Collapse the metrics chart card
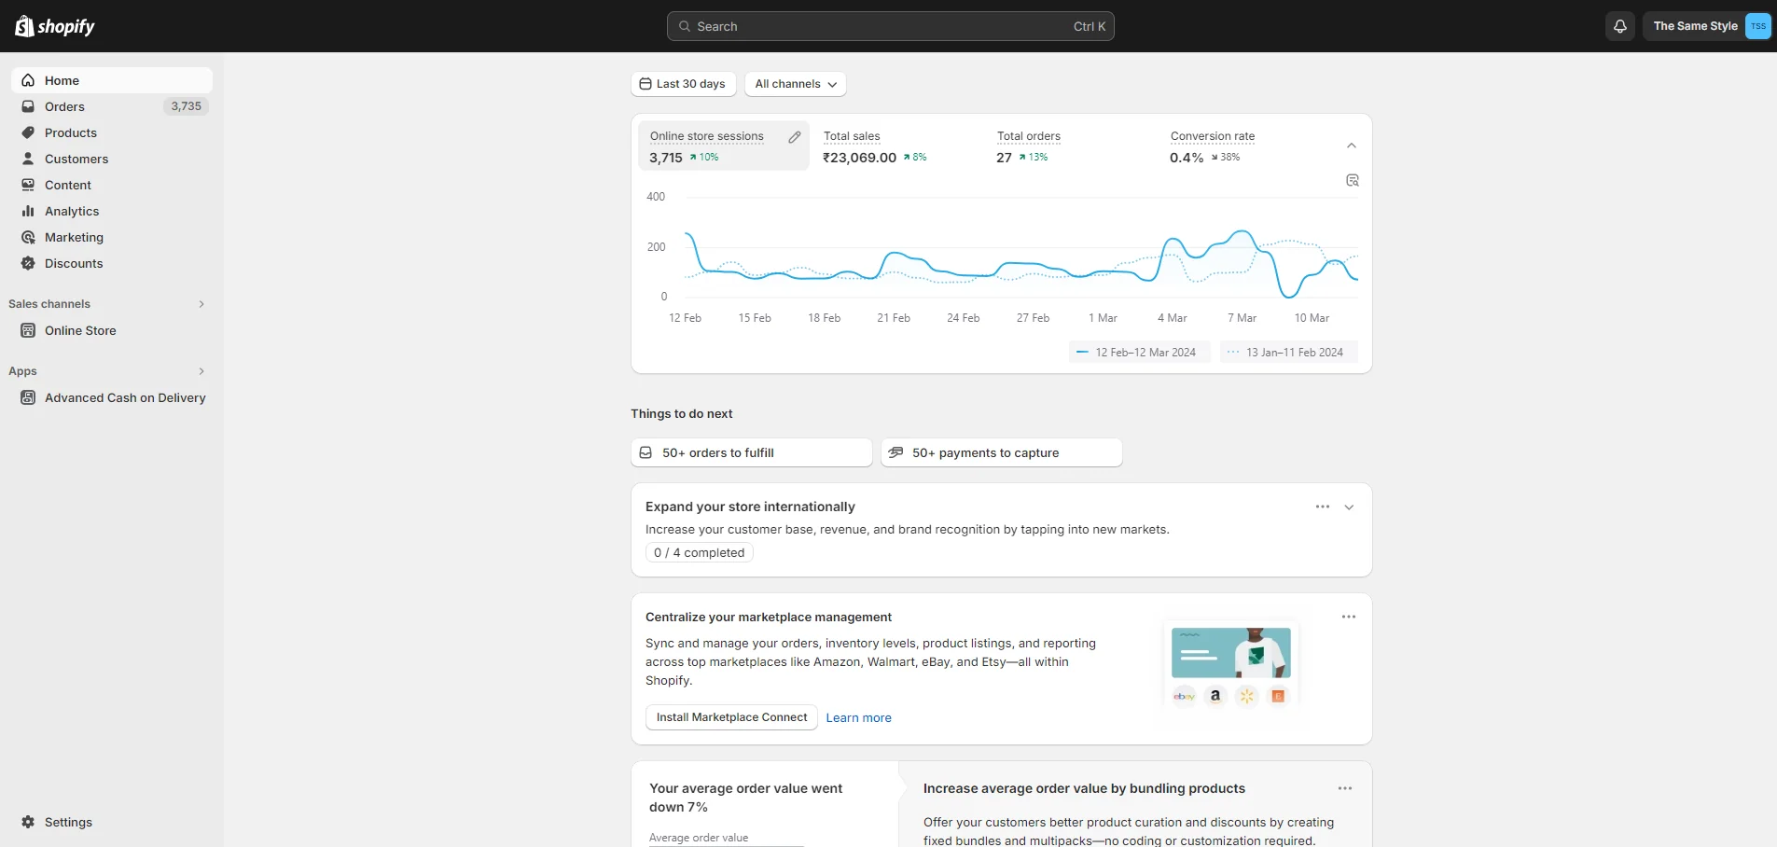This screenshot has height=847, width=1777. (x=1352, y=146)
